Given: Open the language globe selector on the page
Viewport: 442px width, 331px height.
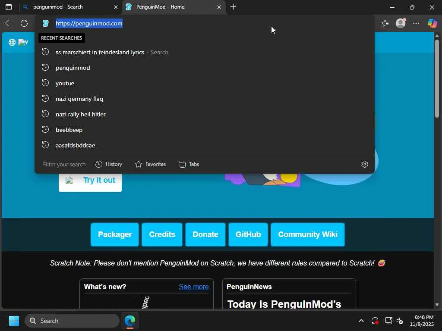Looking at the screenshot, I should 12,42.
